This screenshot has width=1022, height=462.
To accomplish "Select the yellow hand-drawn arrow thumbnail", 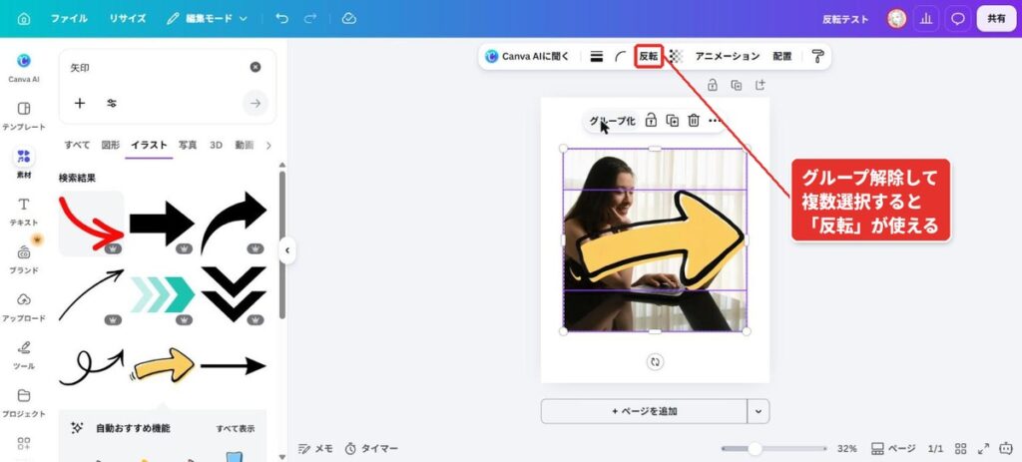I will (x=163, y=365).
